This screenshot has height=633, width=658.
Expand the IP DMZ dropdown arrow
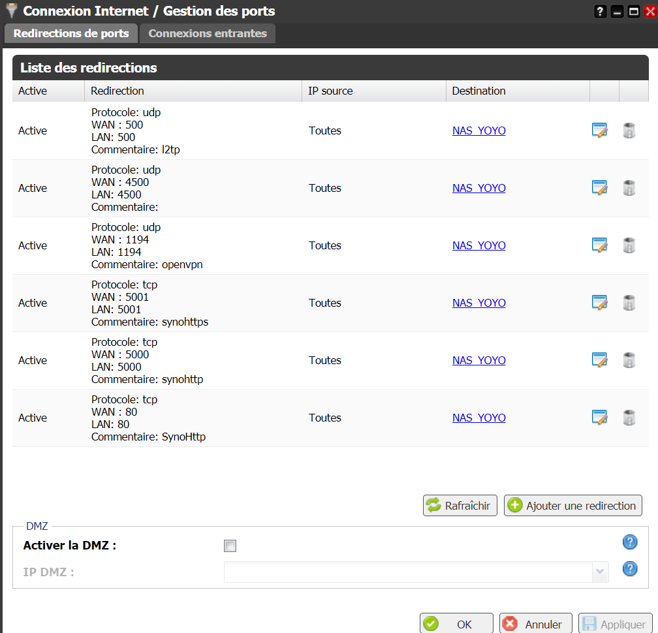599,572
